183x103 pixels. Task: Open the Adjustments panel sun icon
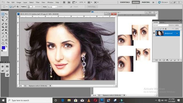[x=3, y=66]
